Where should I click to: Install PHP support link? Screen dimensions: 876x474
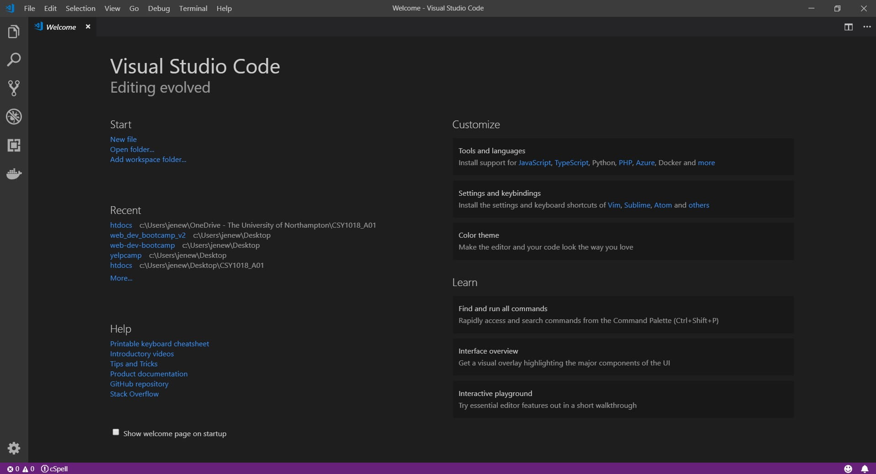tap(625, 162)
